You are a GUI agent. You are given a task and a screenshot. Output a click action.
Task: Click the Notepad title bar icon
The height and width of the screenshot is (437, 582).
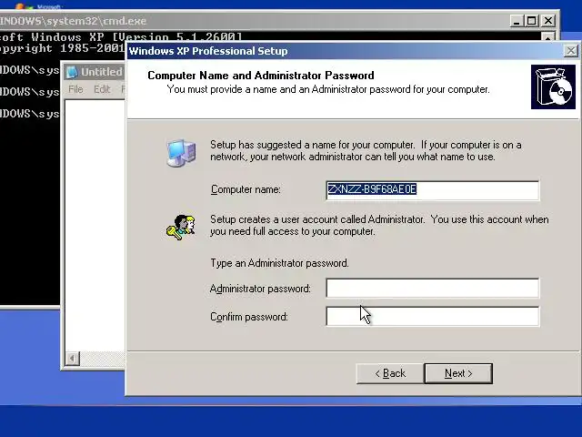pos(72,72)
